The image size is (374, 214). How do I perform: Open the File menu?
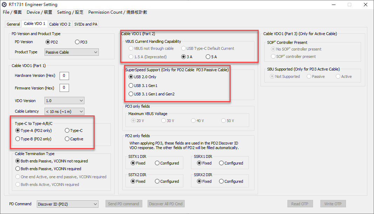click(x=12, y=12)
